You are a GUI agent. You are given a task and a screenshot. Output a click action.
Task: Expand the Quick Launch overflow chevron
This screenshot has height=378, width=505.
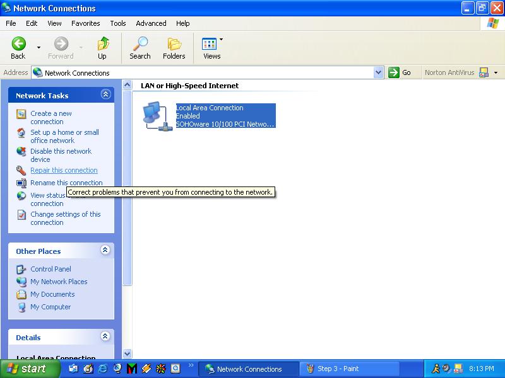[191, 365]
